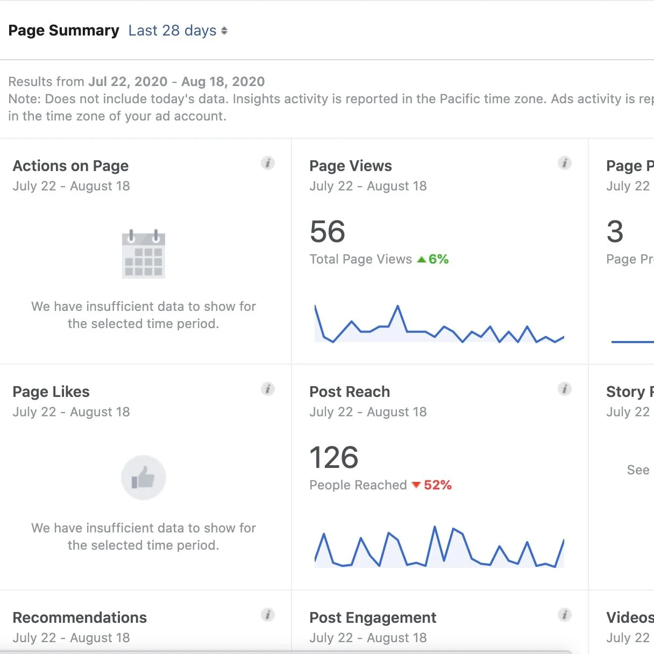Click the insufficient data message under Page Likes
The height and width of the screenshot is (654, 654).
tap(144, 537)
